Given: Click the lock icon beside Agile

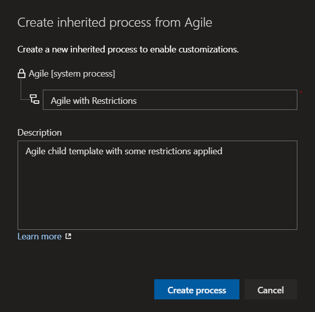Looking at the screenshot, I should coord(22,74).
